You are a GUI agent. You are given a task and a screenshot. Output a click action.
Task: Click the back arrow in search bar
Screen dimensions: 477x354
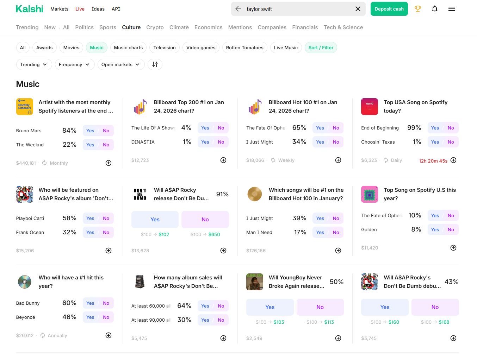click(238, 9)
